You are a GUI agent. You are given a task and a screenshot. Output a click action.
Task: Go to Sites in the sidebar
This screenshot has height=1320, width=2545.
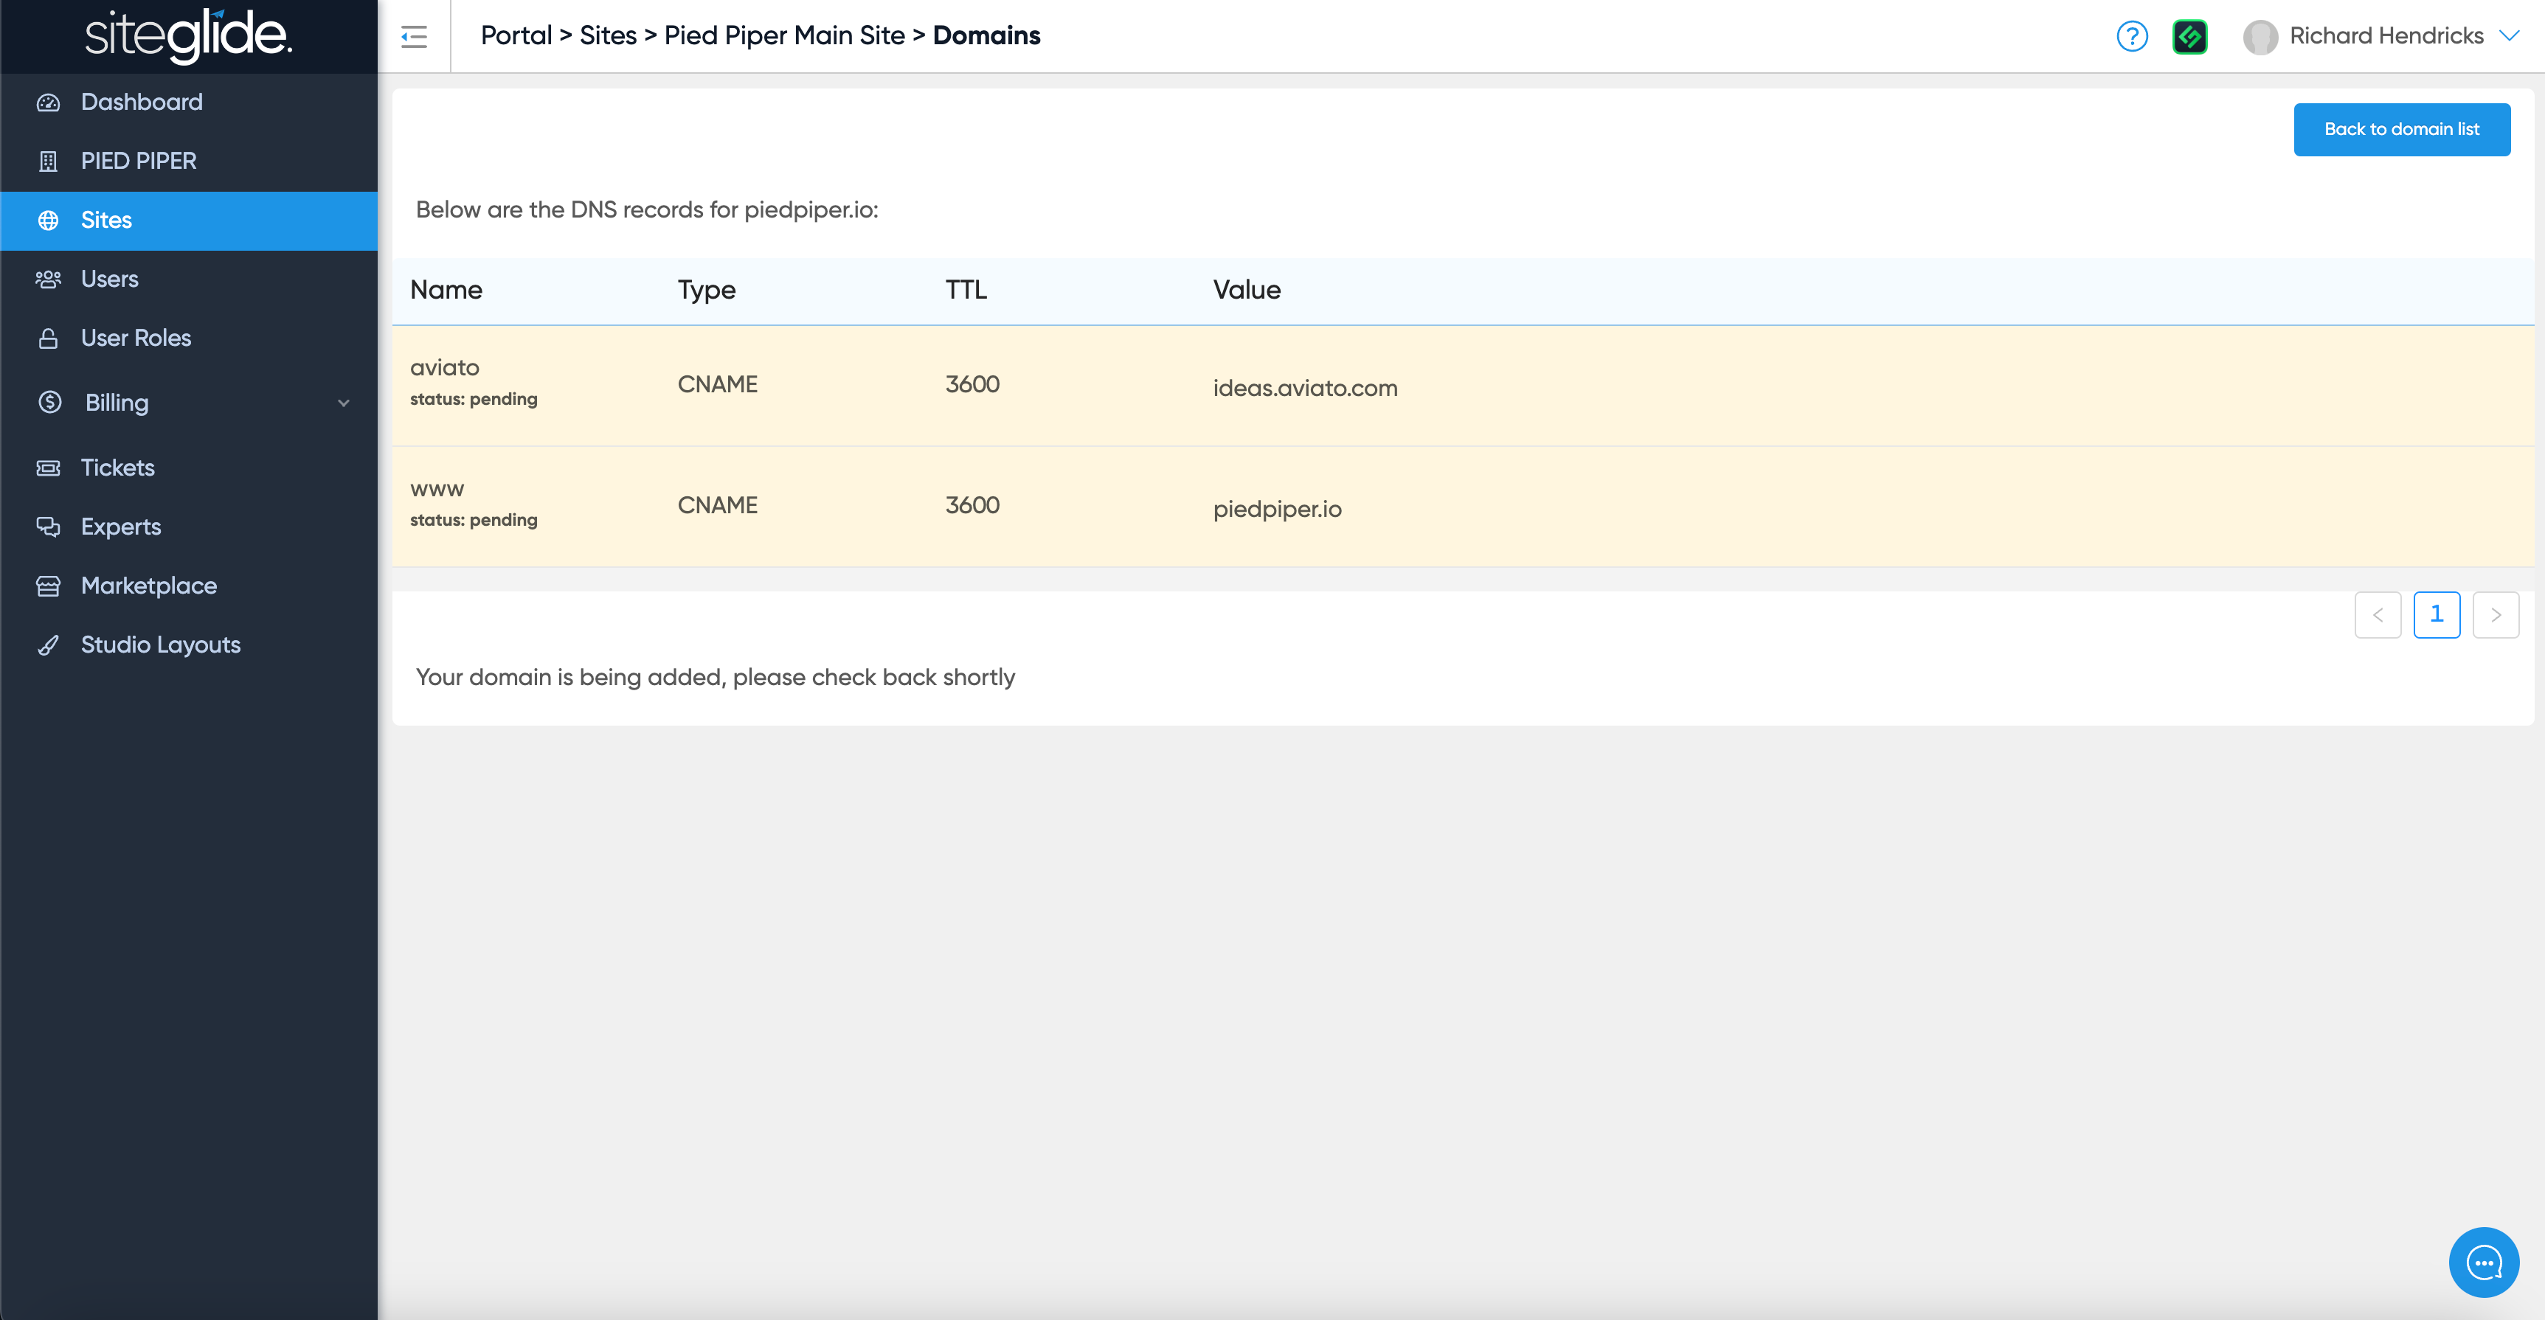point(189,220)
